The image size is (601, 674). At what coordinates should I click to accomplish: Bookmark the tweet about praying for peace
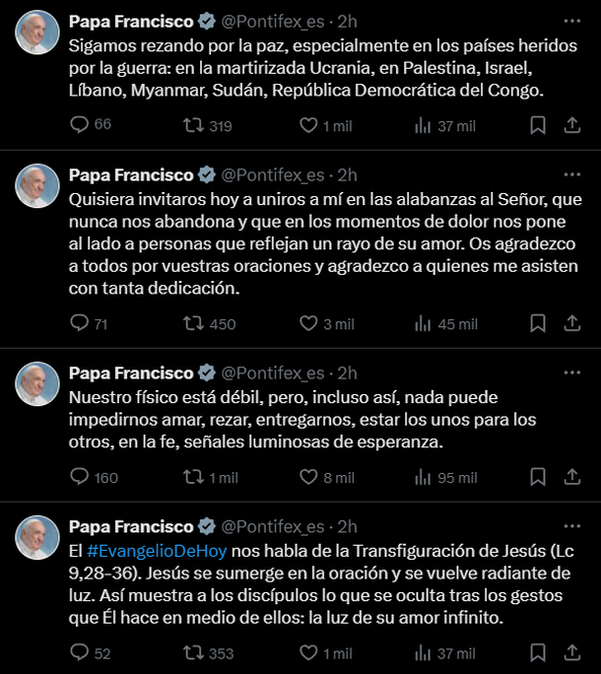point(538,125)
